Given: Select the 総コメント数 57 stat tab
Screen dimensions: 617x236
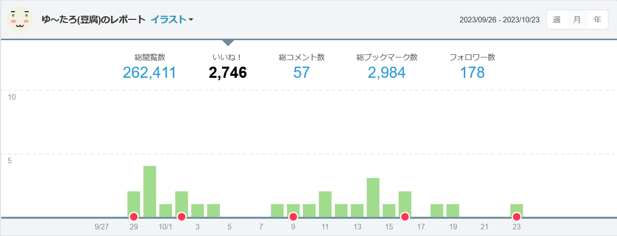Looking at the screenshot, I should [301, 67].
